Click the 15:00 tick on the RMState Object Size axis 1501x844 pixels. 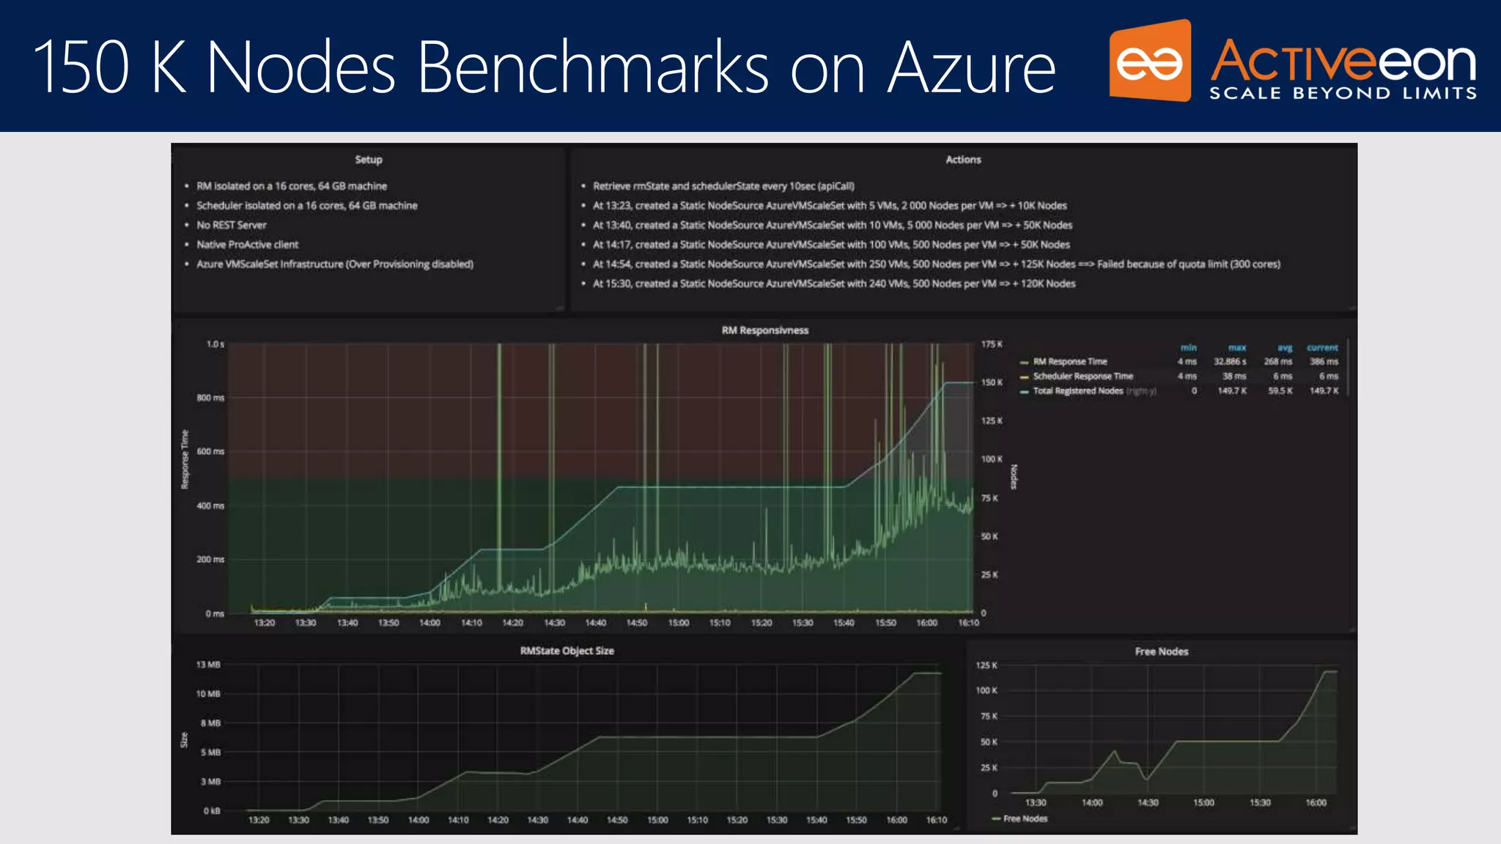pyautogui.click(x=657, y=821)
